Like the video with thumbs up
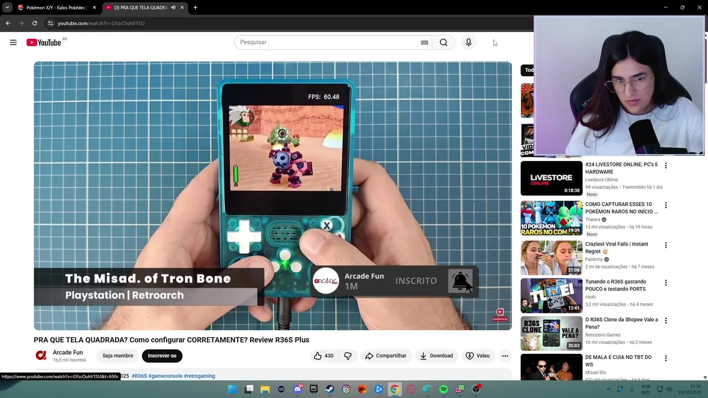 (x=324, y=356)
